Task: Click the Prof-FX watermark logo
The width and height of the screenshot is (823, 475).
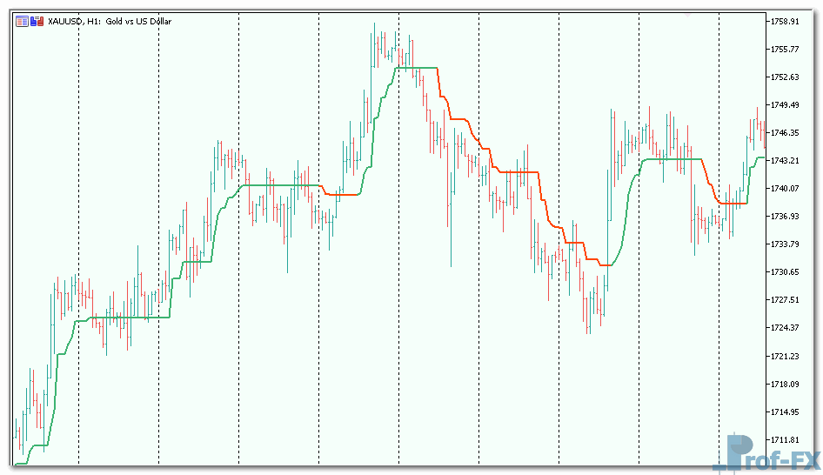Action: [769, 452]
